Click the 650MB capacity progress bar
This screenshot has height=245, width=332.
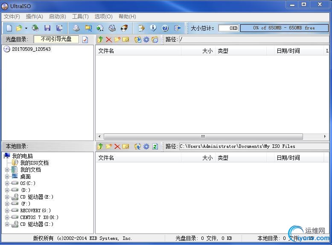pyautogui.click(x=284, y=28)
